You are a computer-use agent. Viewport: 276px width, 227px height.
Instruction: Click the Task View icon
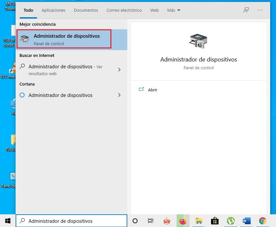click(x=151, y=221)
